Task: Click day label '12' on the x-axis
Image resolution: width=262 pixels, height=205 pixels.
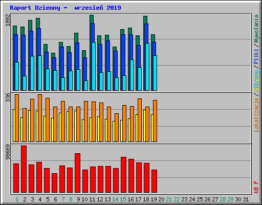Action: pyautogui.click(x=100, y=199)
